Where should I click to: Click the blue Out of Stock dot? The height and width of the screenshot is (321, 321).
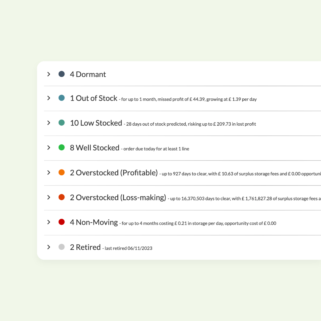[62, 98]
